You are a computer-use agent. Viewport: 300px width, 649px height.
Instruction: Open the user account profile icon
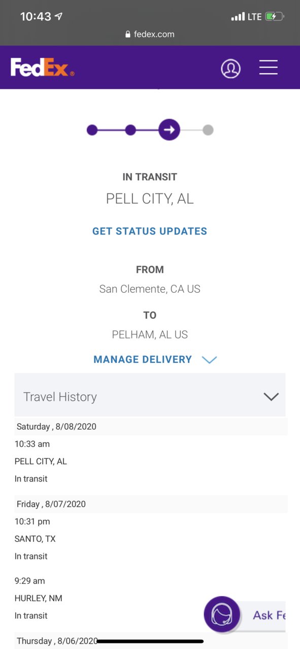click(230, 68)
